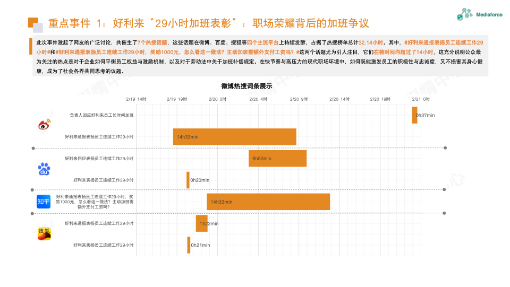Click the axis label 2/20 19时
The width and height of the screenshot is (510, 287).
point(380,99)
